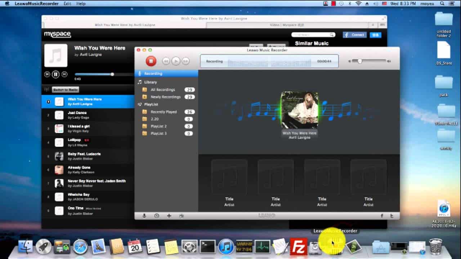This screenshot has width=461, height=259.
Task: Open the clock task scheduler icon
Action: tap(157, 216)
